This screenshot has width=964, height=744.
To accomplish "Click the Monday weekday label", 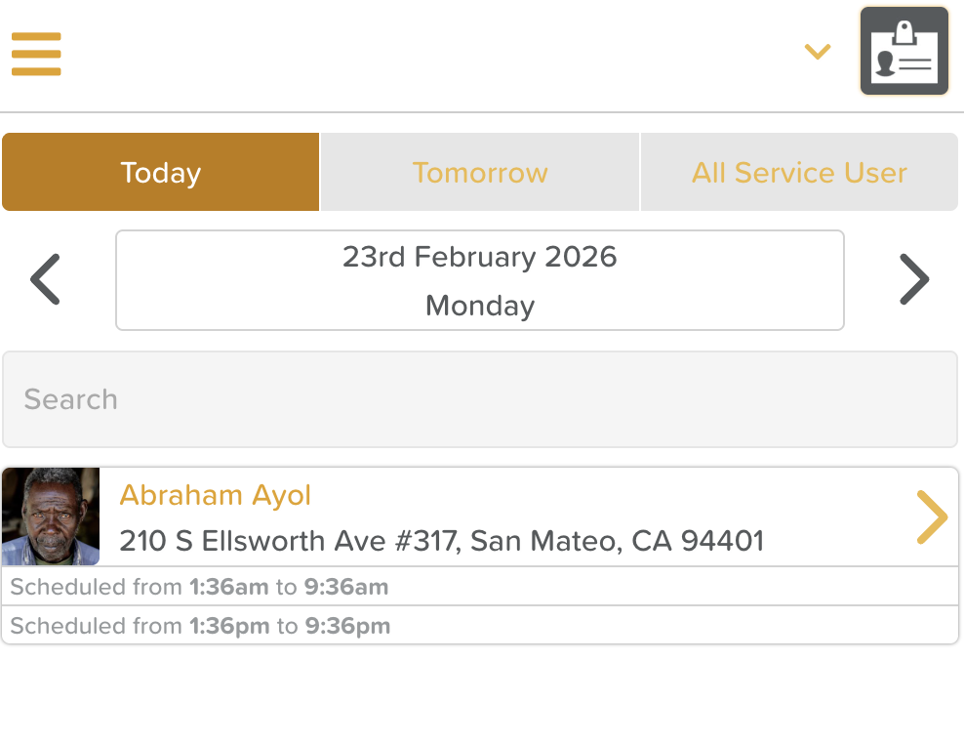I will click(x=480, y=306).
